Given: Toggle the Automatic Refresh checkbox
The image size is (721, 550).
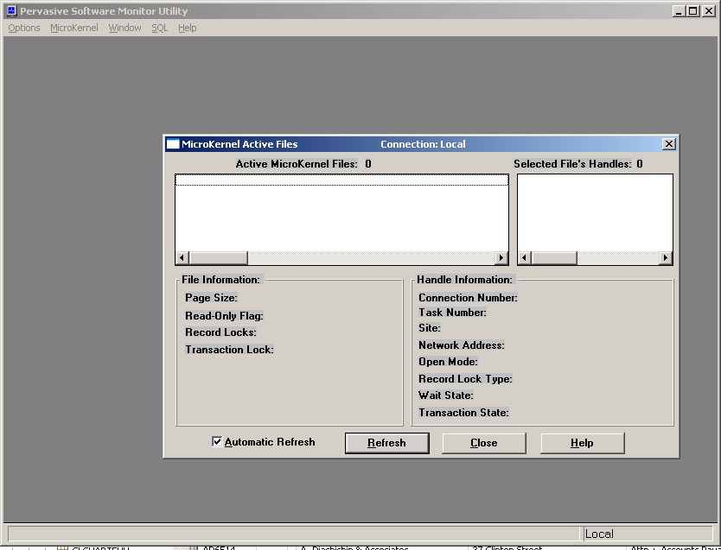Looking at the screenshot, I should [x=217, y=442].
